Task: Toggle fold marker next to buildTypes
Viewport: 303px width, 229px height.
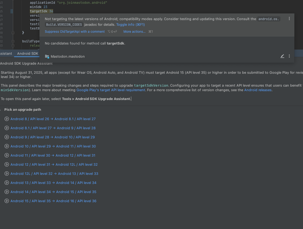Action: (13, 41)
